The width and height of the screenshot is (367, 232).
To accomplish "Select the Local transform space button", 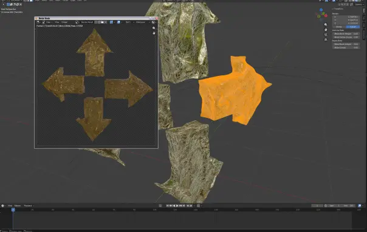I will (353, 27).
